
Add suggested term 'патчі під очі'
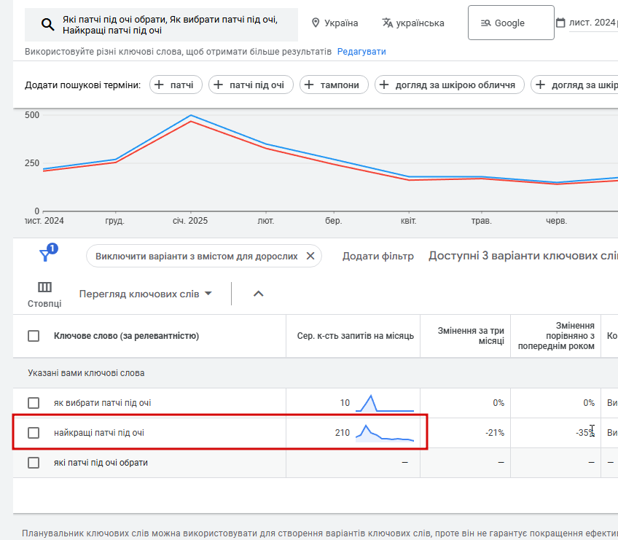point(251,85)
